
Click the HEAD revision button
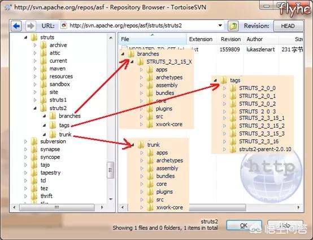click(x=288, y=26)
